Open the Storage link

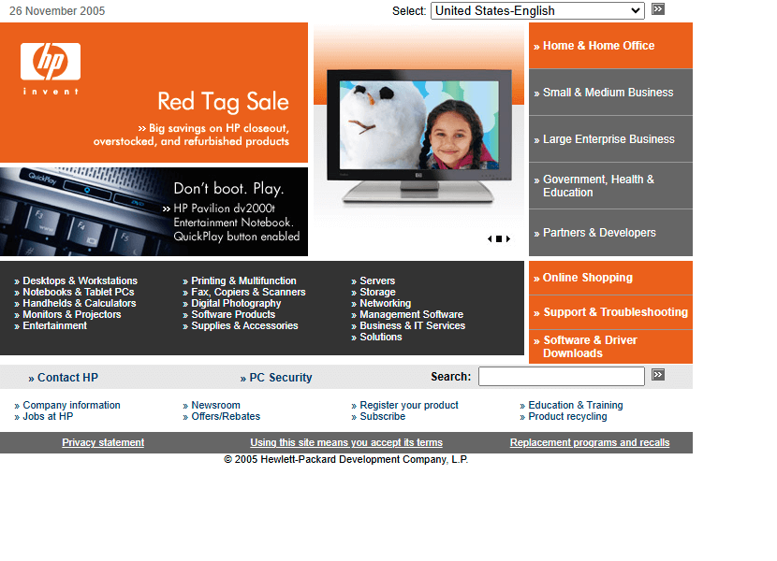(x=377, y=292)
